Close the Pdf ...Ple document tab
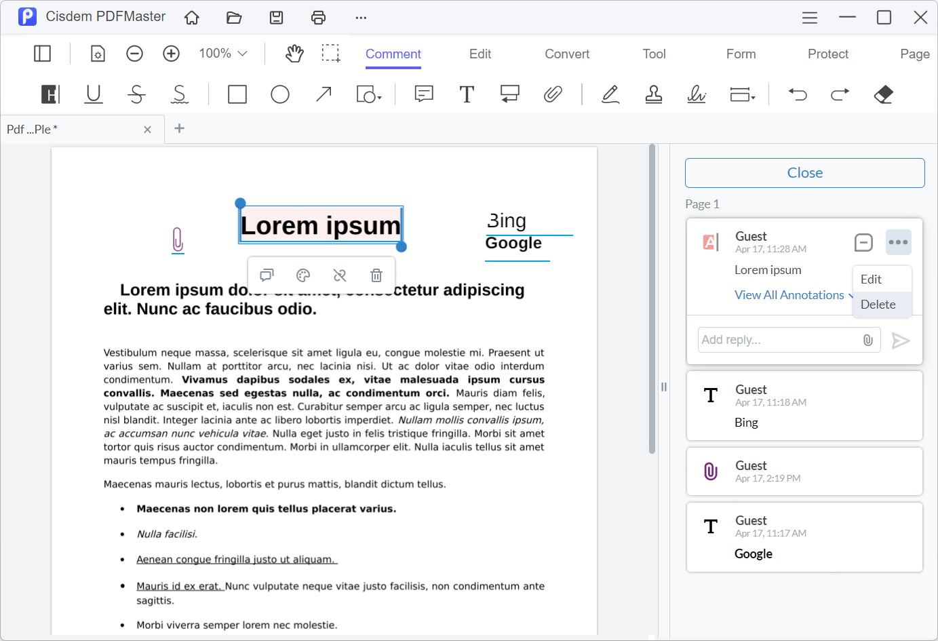 click(x=147, y=130)
